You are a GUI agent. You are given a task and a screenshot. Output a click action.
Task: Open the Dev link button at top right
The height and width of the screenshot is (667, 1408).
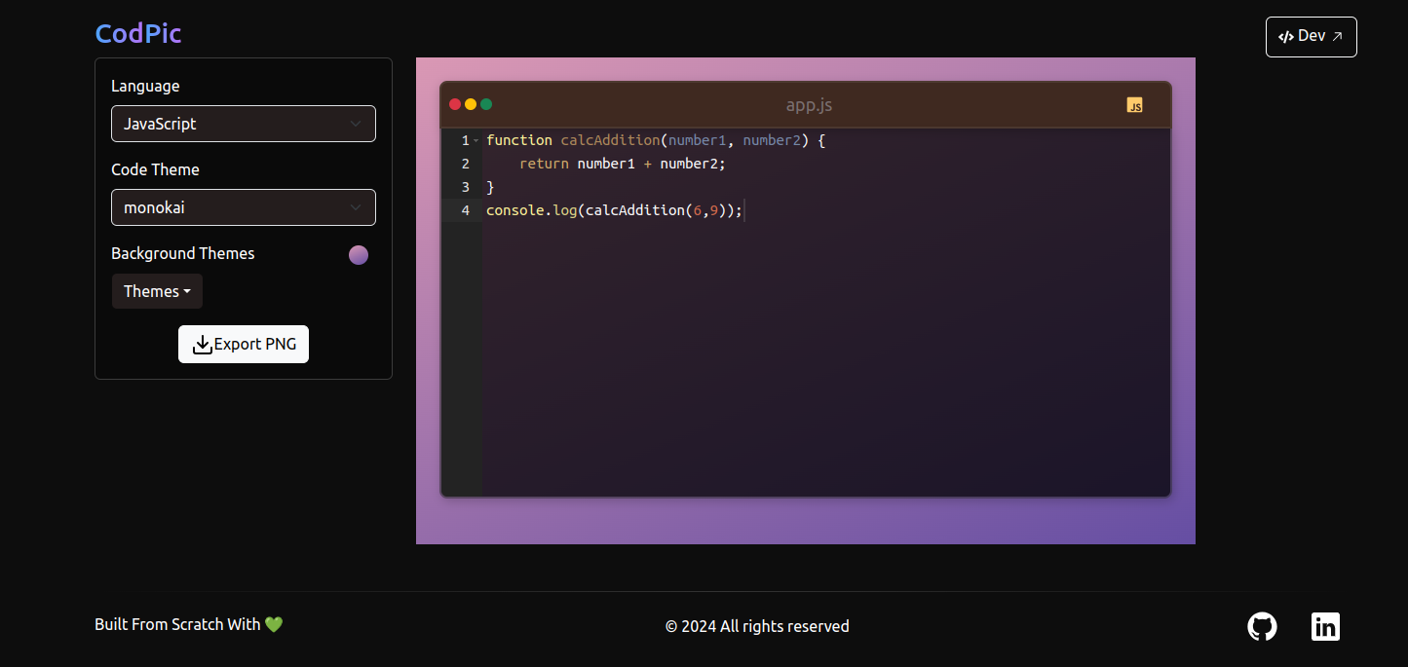tap(1311, 37)
